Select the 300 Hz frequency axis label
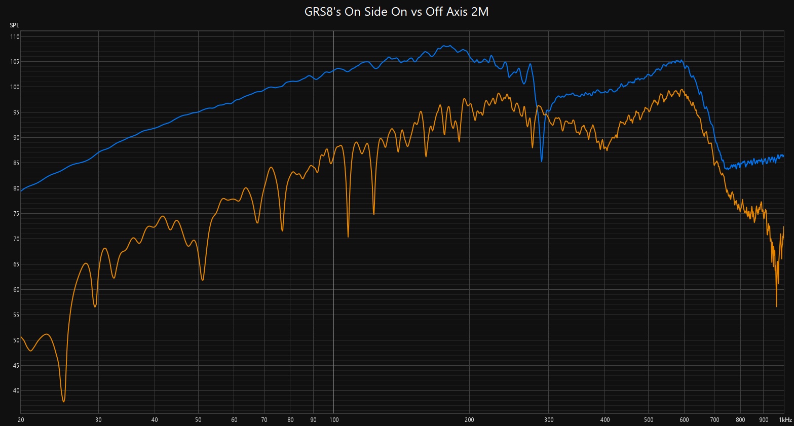 (549, 420)
